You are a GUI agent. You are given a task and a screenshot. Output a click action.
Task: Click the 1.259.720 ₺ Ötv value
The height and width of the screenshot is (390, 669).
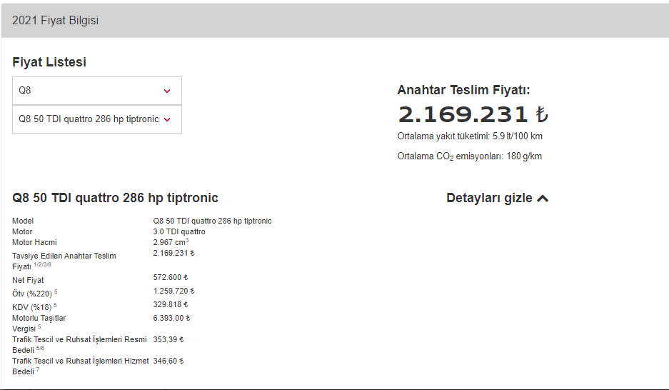click(173, 291)
